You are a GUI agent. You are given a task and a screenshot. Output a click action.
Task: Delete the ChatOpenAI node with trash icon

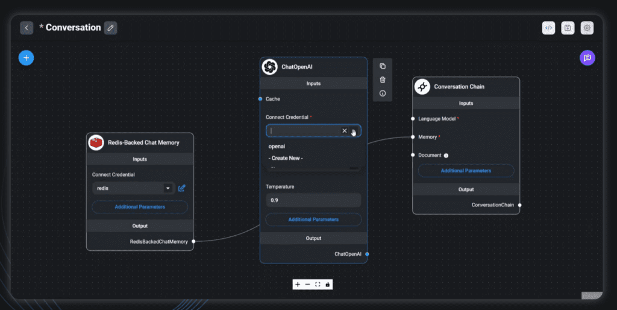pyautogui.click(x=383, y=80)
